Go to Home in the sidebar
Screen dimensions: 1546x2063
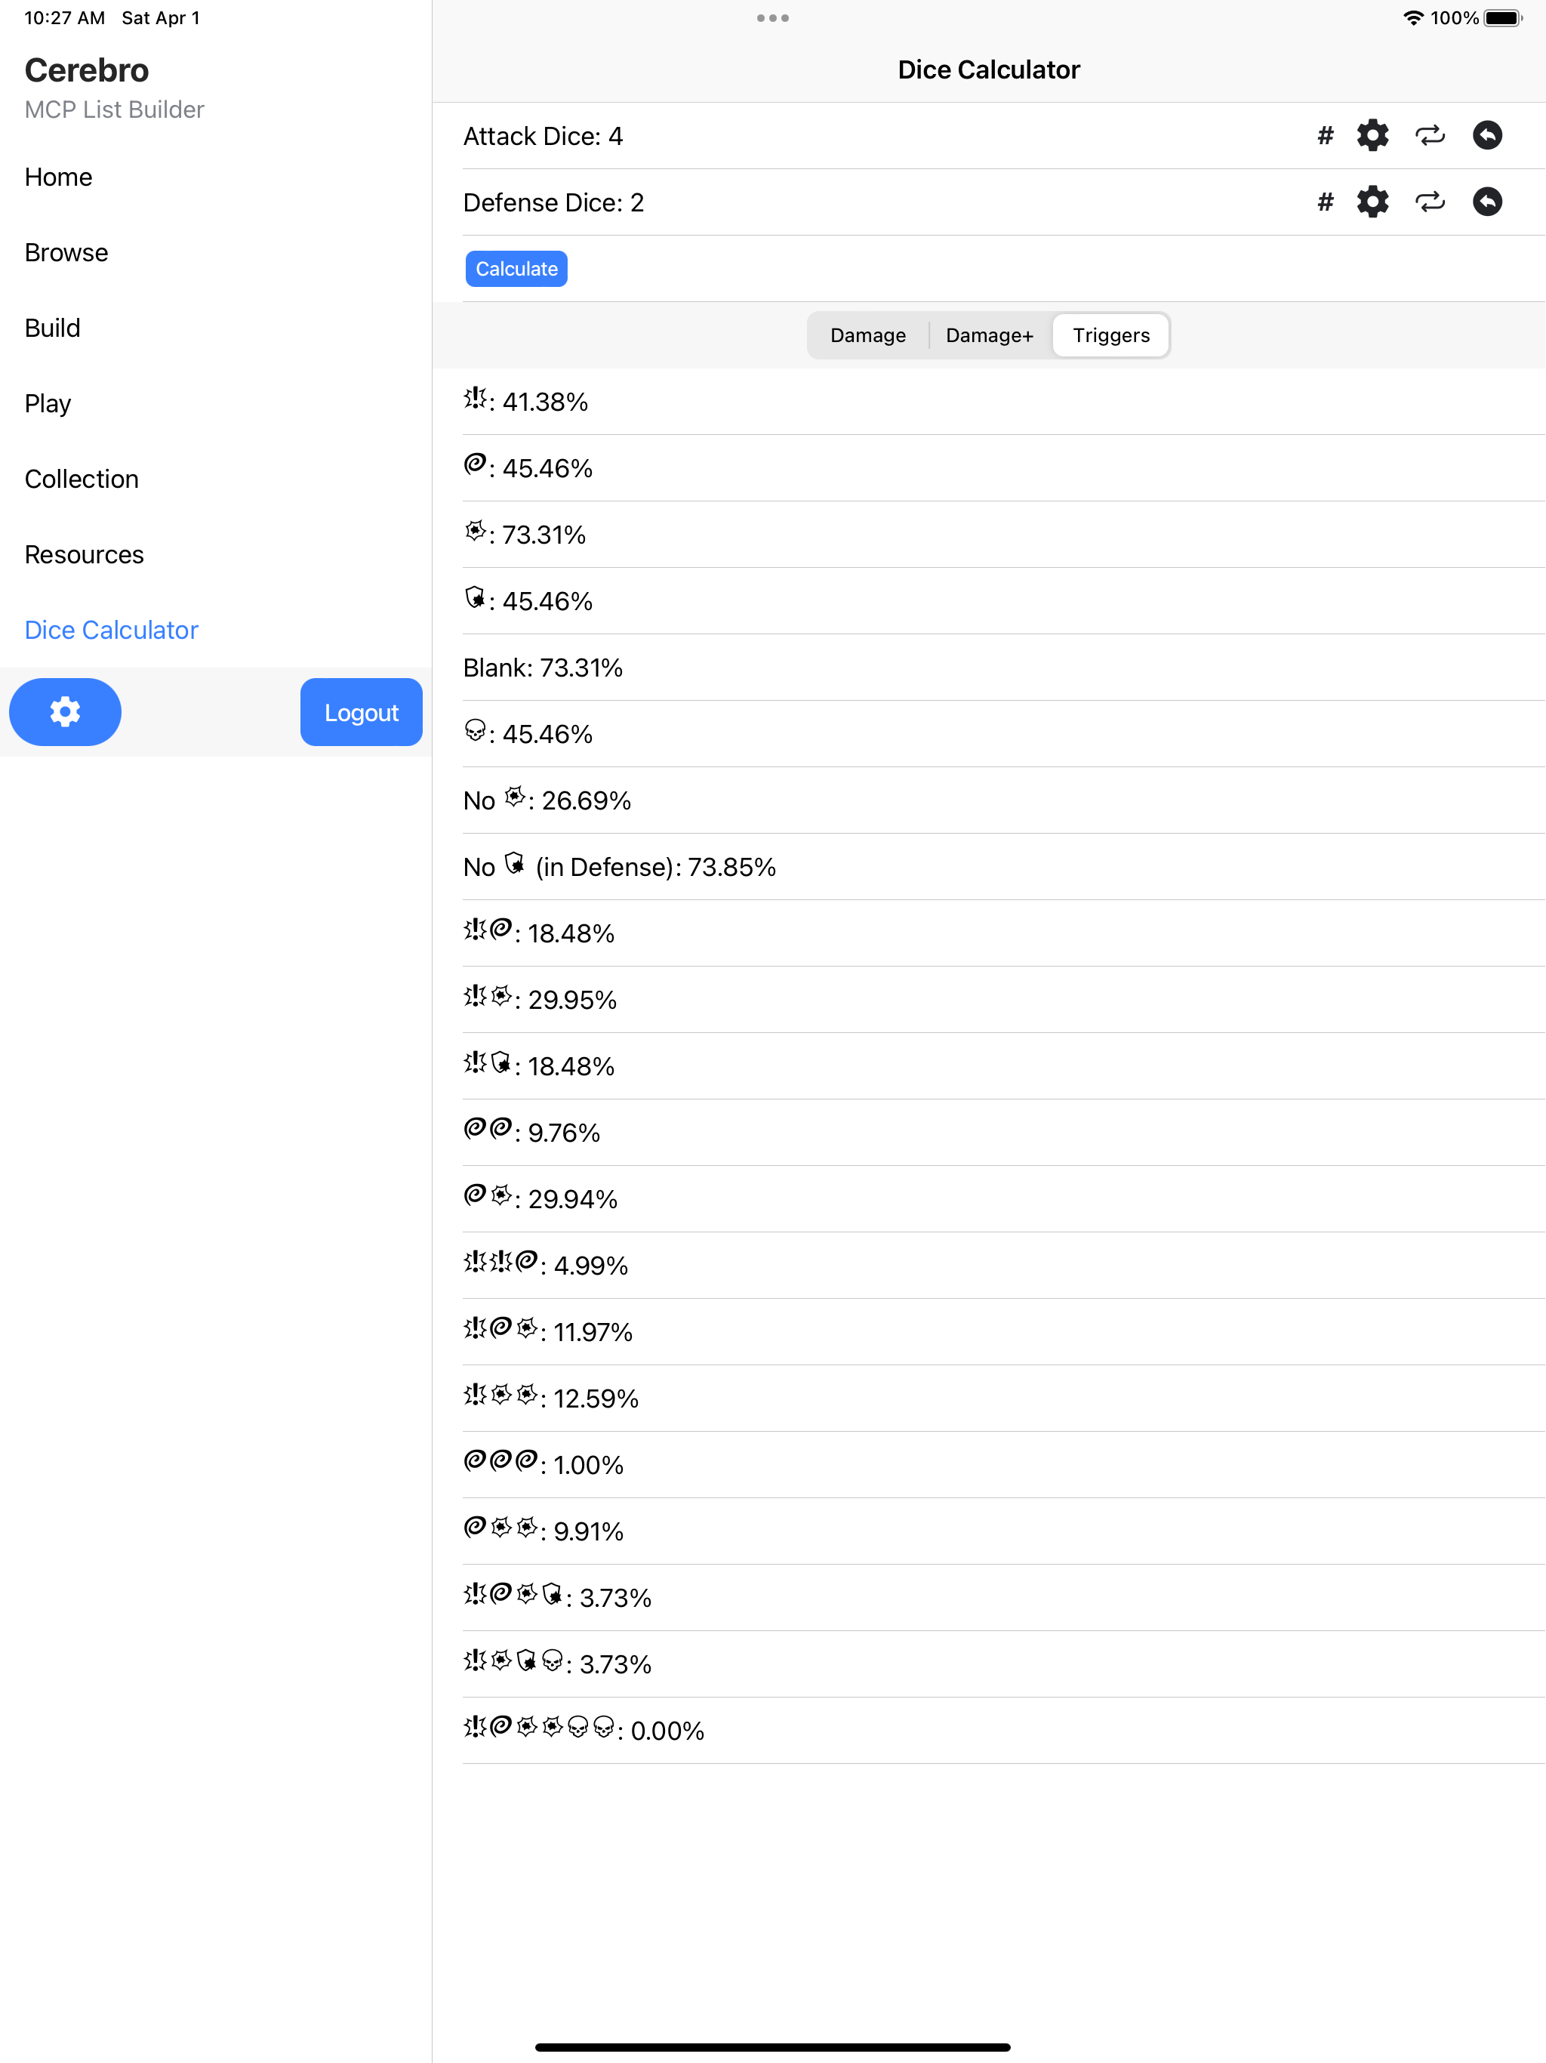58,177
